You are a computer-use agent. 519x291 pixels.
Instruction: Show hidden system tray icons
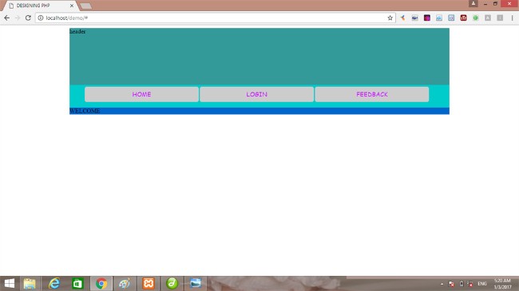[442, 284]
